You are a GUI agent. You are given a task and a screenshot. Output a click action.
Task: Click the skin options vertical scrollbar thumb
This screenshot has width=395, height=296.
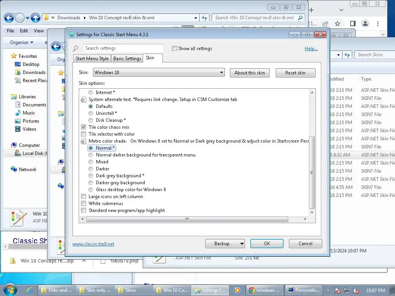(x=312, y=173)
